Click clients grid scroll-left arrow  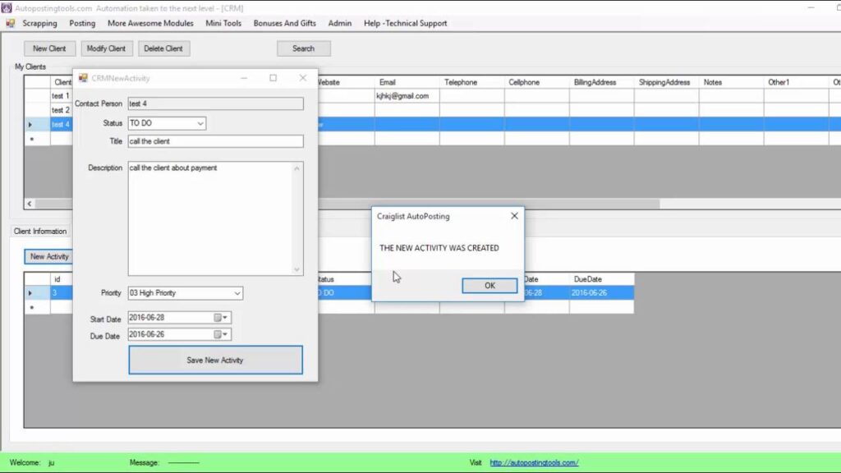click(x=30, y=204)
